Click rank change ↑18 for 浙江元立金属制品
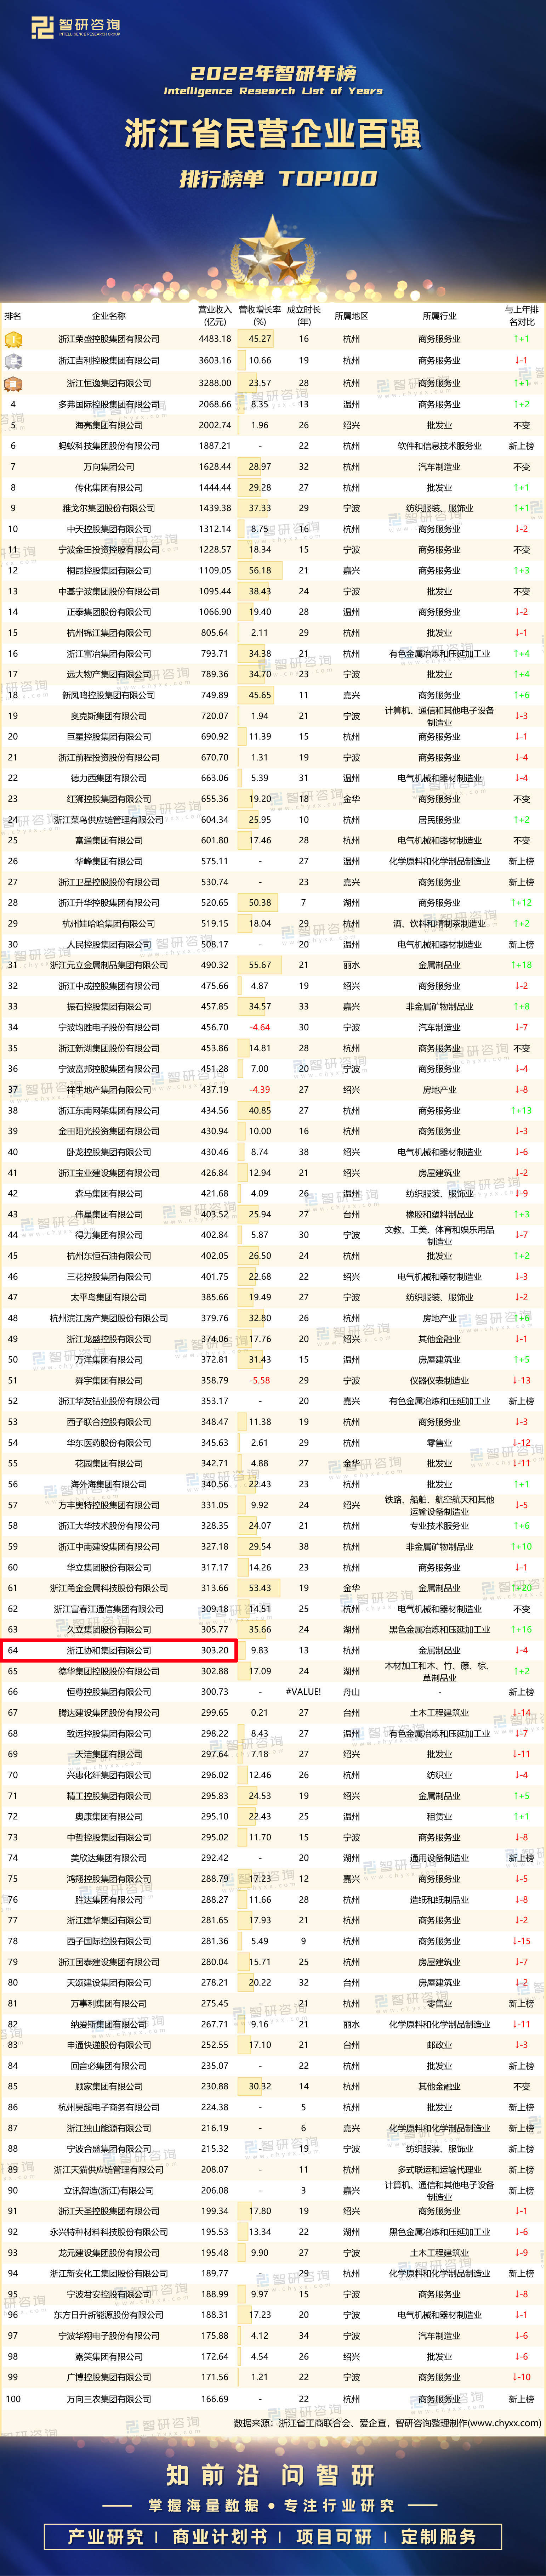Screen dimensions: 546x2576 (521, 965)
